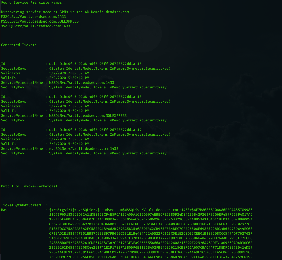Screen dimensions: 282x260
Task: Click the hash line starting with 510B17749E140914
Action: click(151, 238)
